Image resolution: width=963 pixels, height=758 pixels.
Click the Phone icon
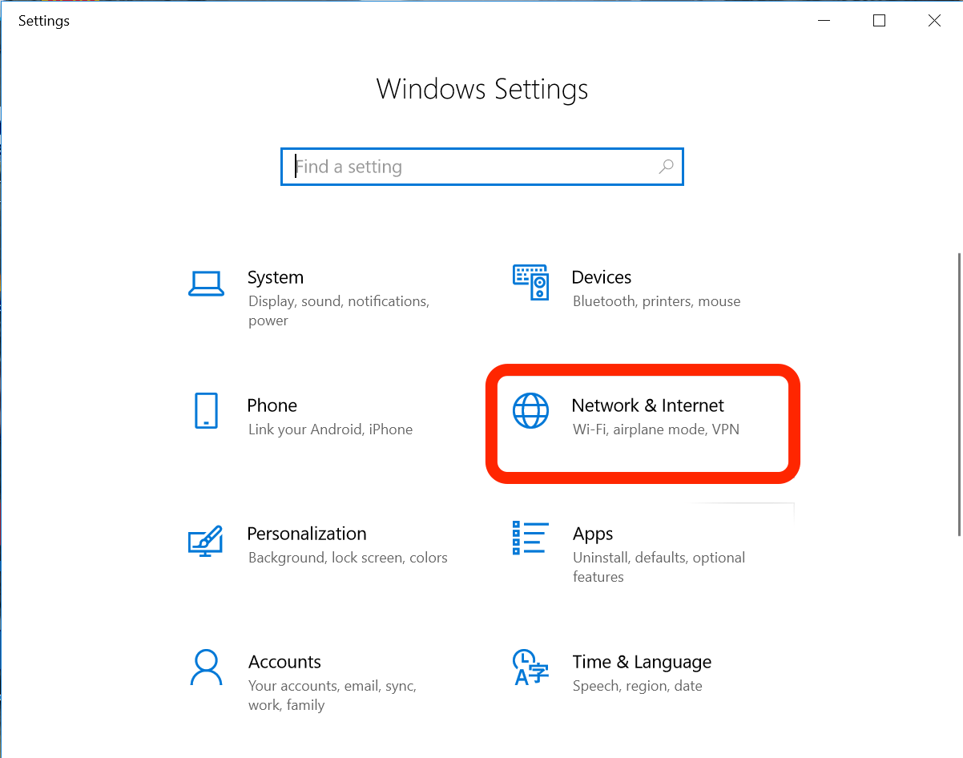[206, 411]
